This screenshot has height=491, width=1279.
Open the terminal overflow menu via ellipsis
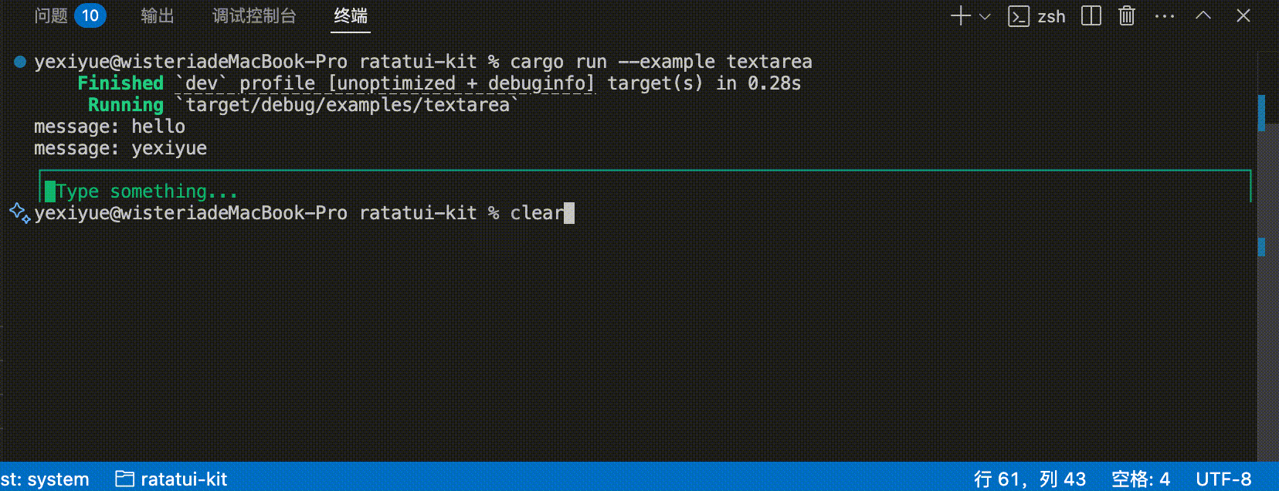1164,15
